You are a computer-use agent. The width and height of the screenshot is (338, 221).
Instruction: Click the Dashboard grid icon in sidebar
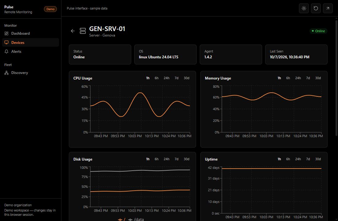6,33
